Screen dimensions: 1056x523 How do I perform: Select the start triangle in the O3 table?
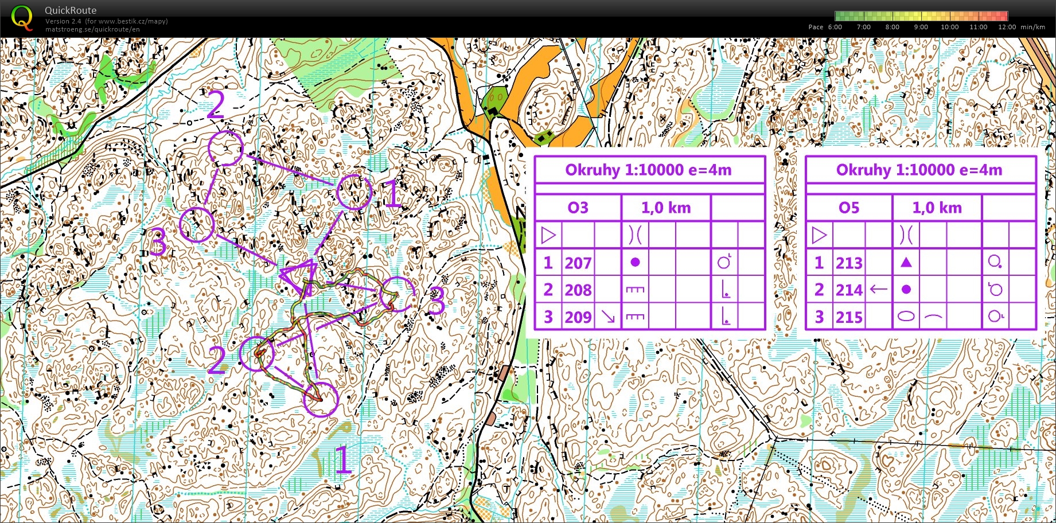[548, 235]
